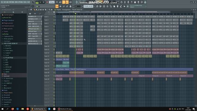
Task: Collapse the drum kit folder above 808 BASS
Action: [x=10, y=43]
